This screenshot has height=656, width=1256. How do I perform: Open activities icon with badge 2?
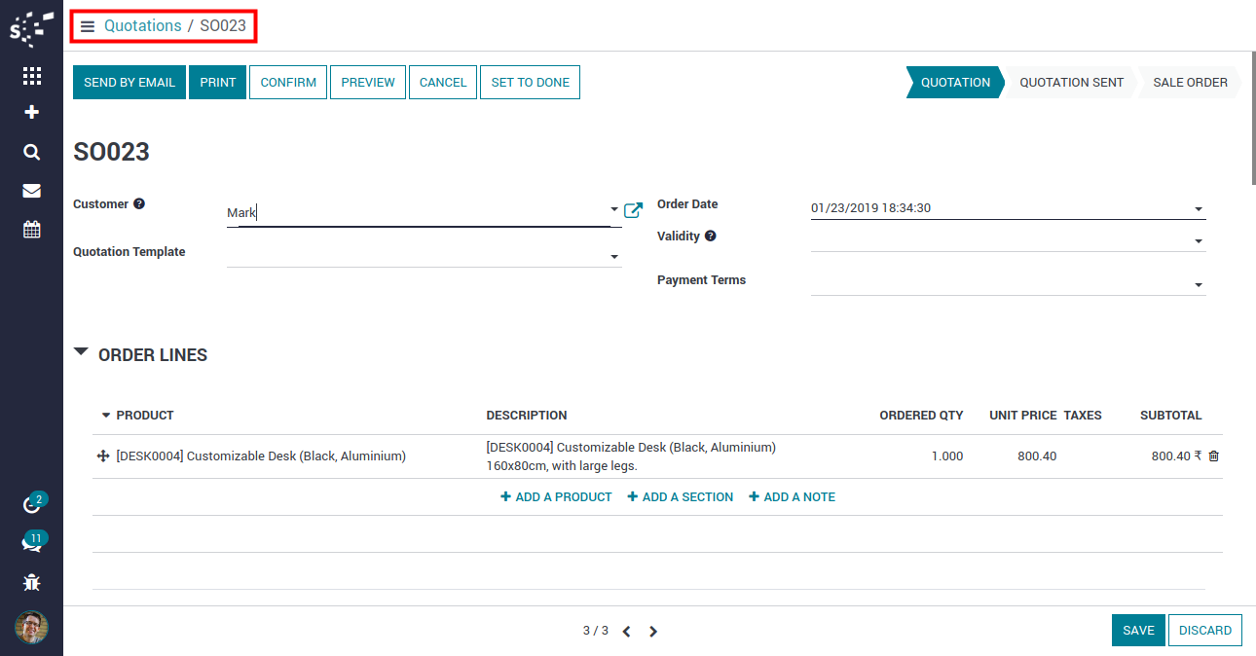31,505
